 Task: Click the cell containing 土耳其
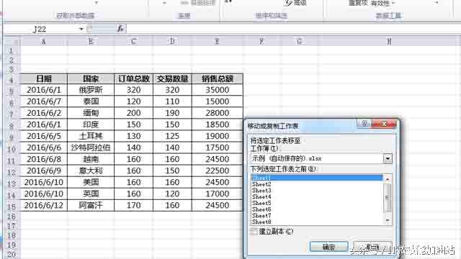tap(91, 136)
